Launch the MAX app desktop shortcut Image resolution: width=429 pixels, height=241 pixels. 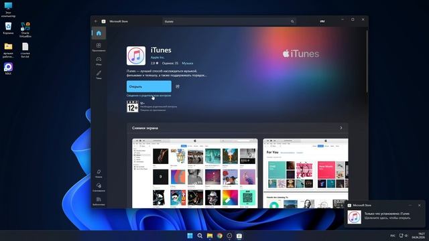coord(8,68)
